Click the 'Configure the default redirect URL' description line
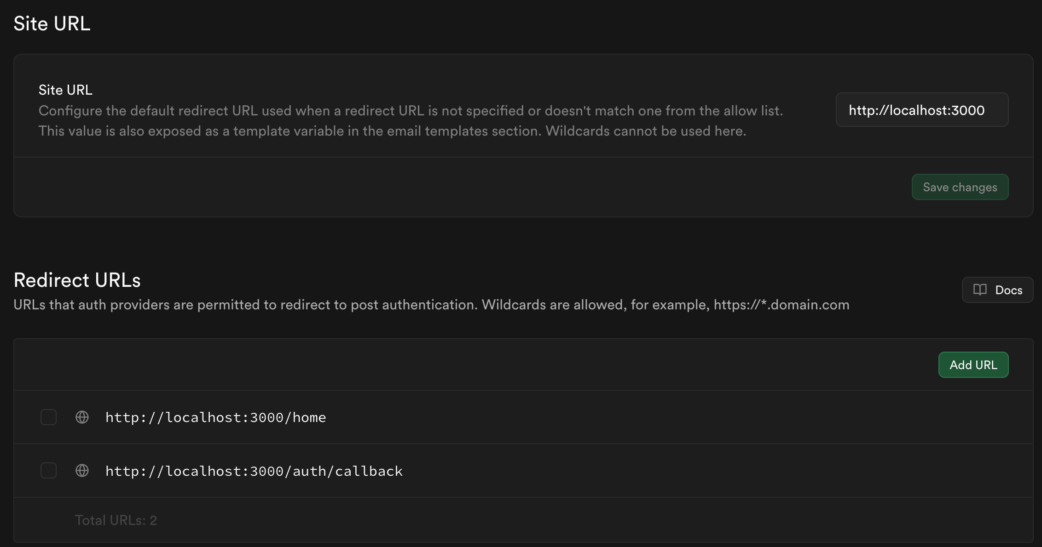Image resolution: width=1042 pixels, height=547 pixels. click(x=411, y=111)
